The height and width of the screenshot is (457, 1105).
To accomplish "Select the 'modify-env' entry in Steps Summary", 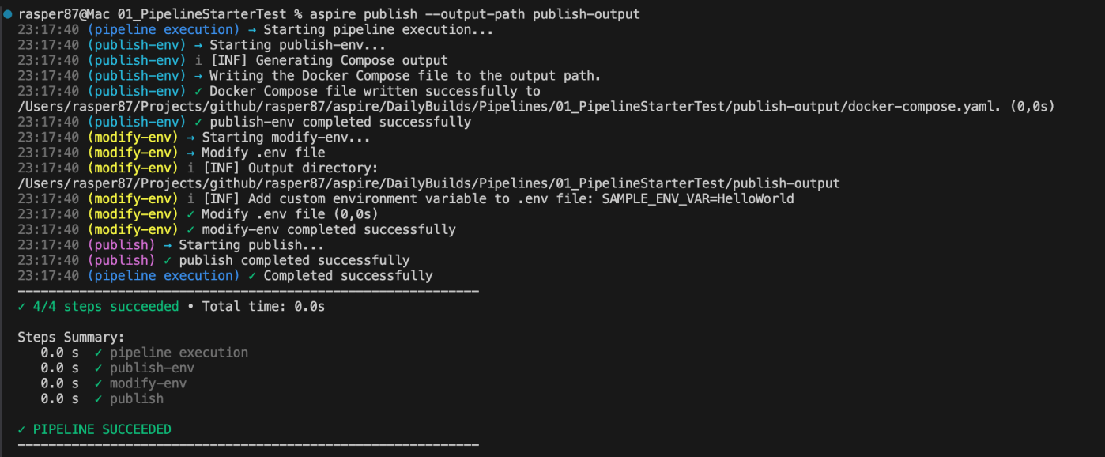I will [148, 383].
